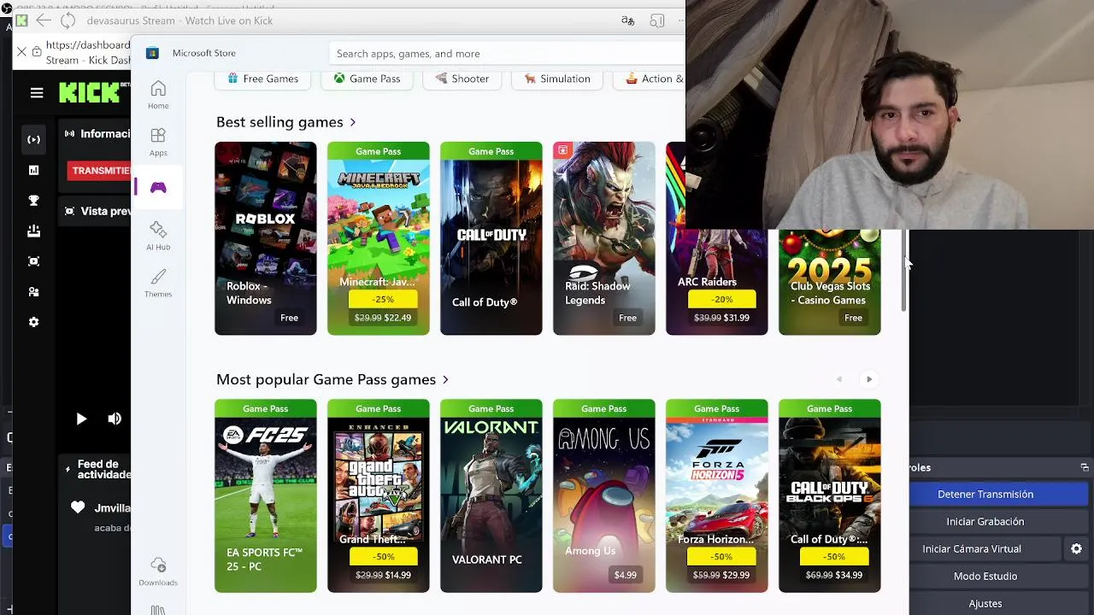1094x615 pixels.
Task: Filter by Simulation category
Action: (x=557, y=79)
